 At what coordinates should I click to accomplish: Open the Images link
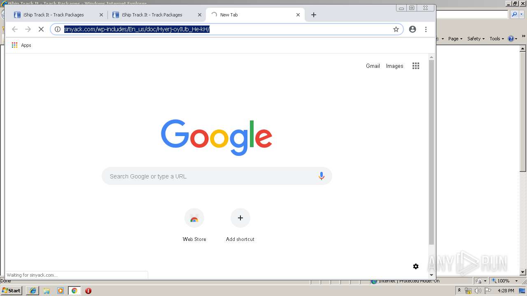394,66
